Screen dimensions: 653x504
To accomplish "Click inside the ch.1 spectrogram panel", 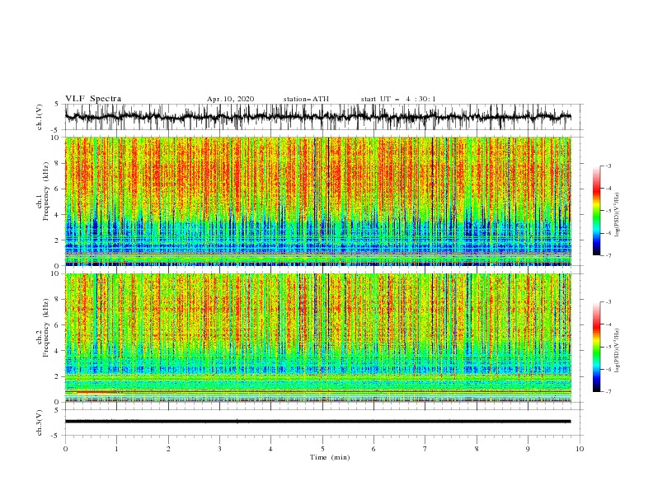I will point(317,201).
